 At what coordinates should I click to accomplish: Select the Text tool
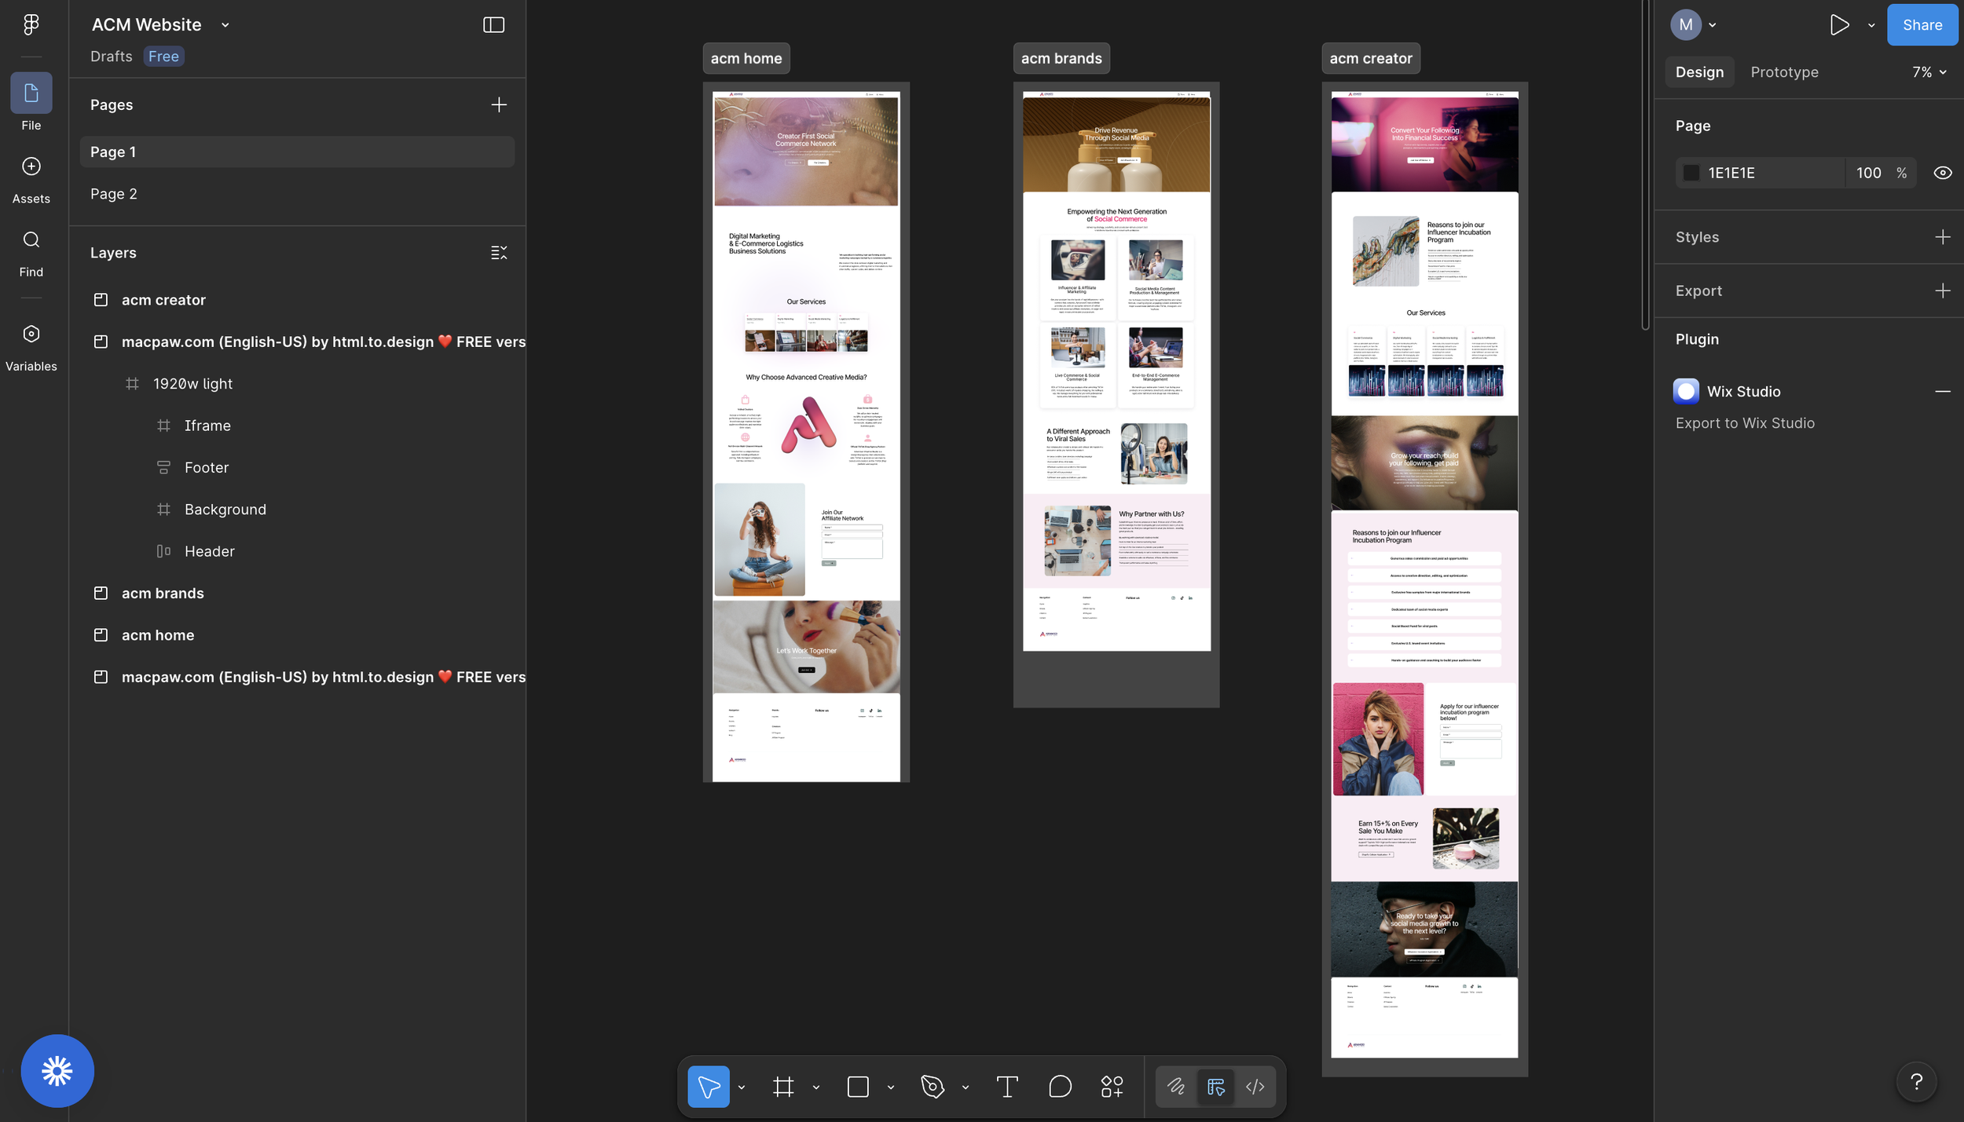(x=1007, y=1087)
